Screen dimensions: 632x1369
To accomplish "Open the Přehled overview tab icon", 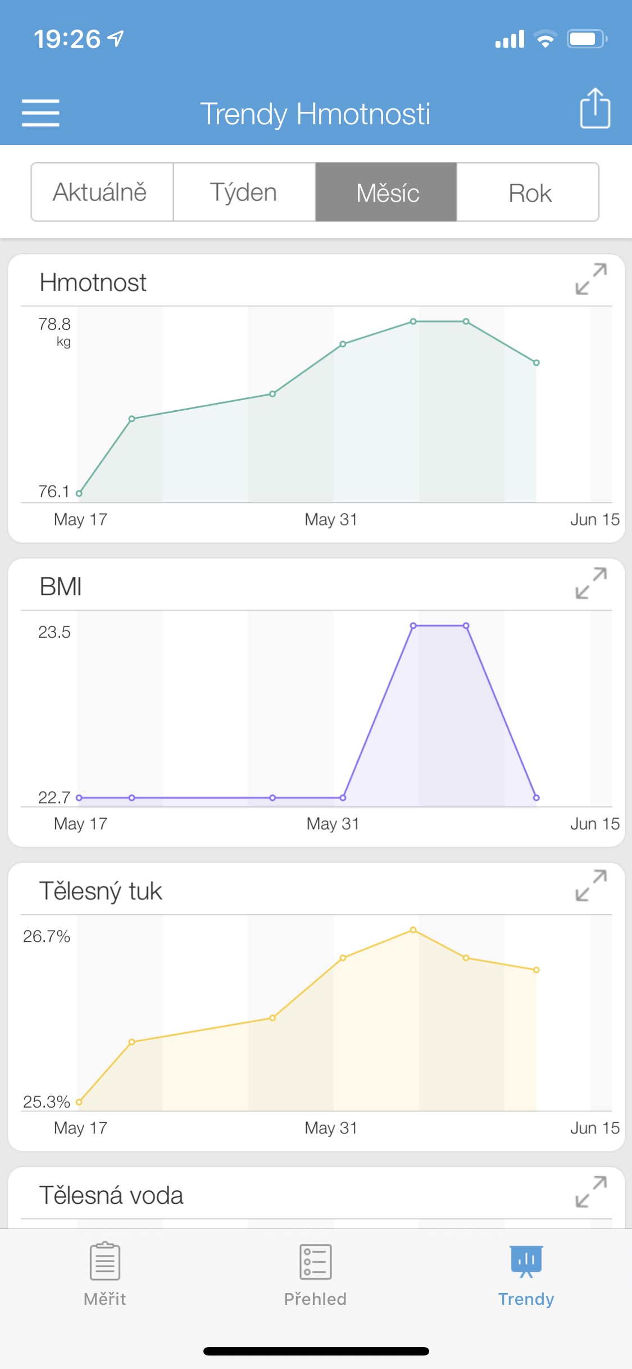I will pyautogui.click(x=315, y=1262).
